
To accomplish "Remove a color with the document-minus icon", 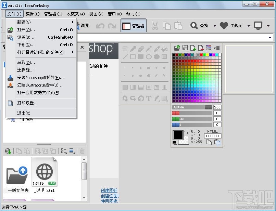I will pos(200,48).
